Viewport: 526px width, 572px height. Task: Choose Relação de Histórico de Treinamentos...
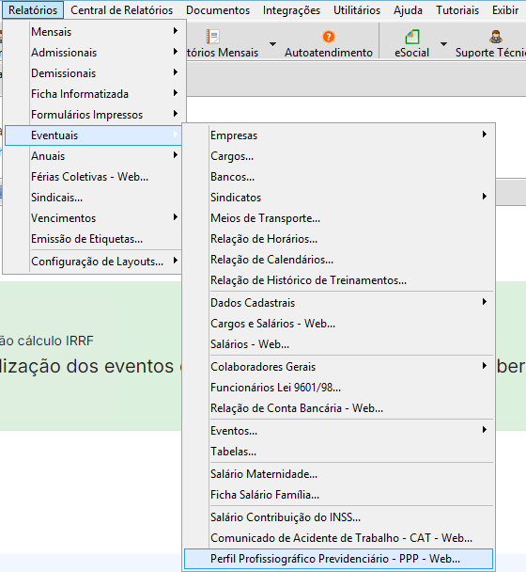tap(338, 280)
